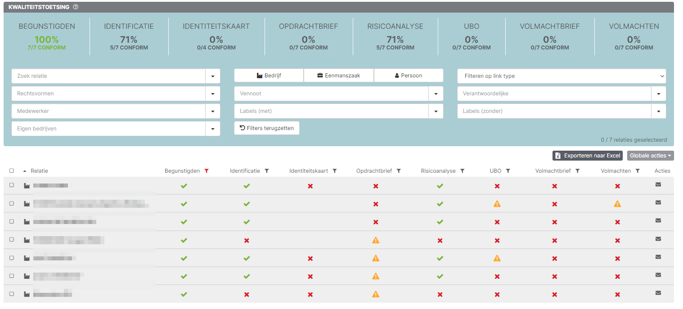Click the filter icon beside Identificatie column
This screenshot has height=309, width=683.
267,171
